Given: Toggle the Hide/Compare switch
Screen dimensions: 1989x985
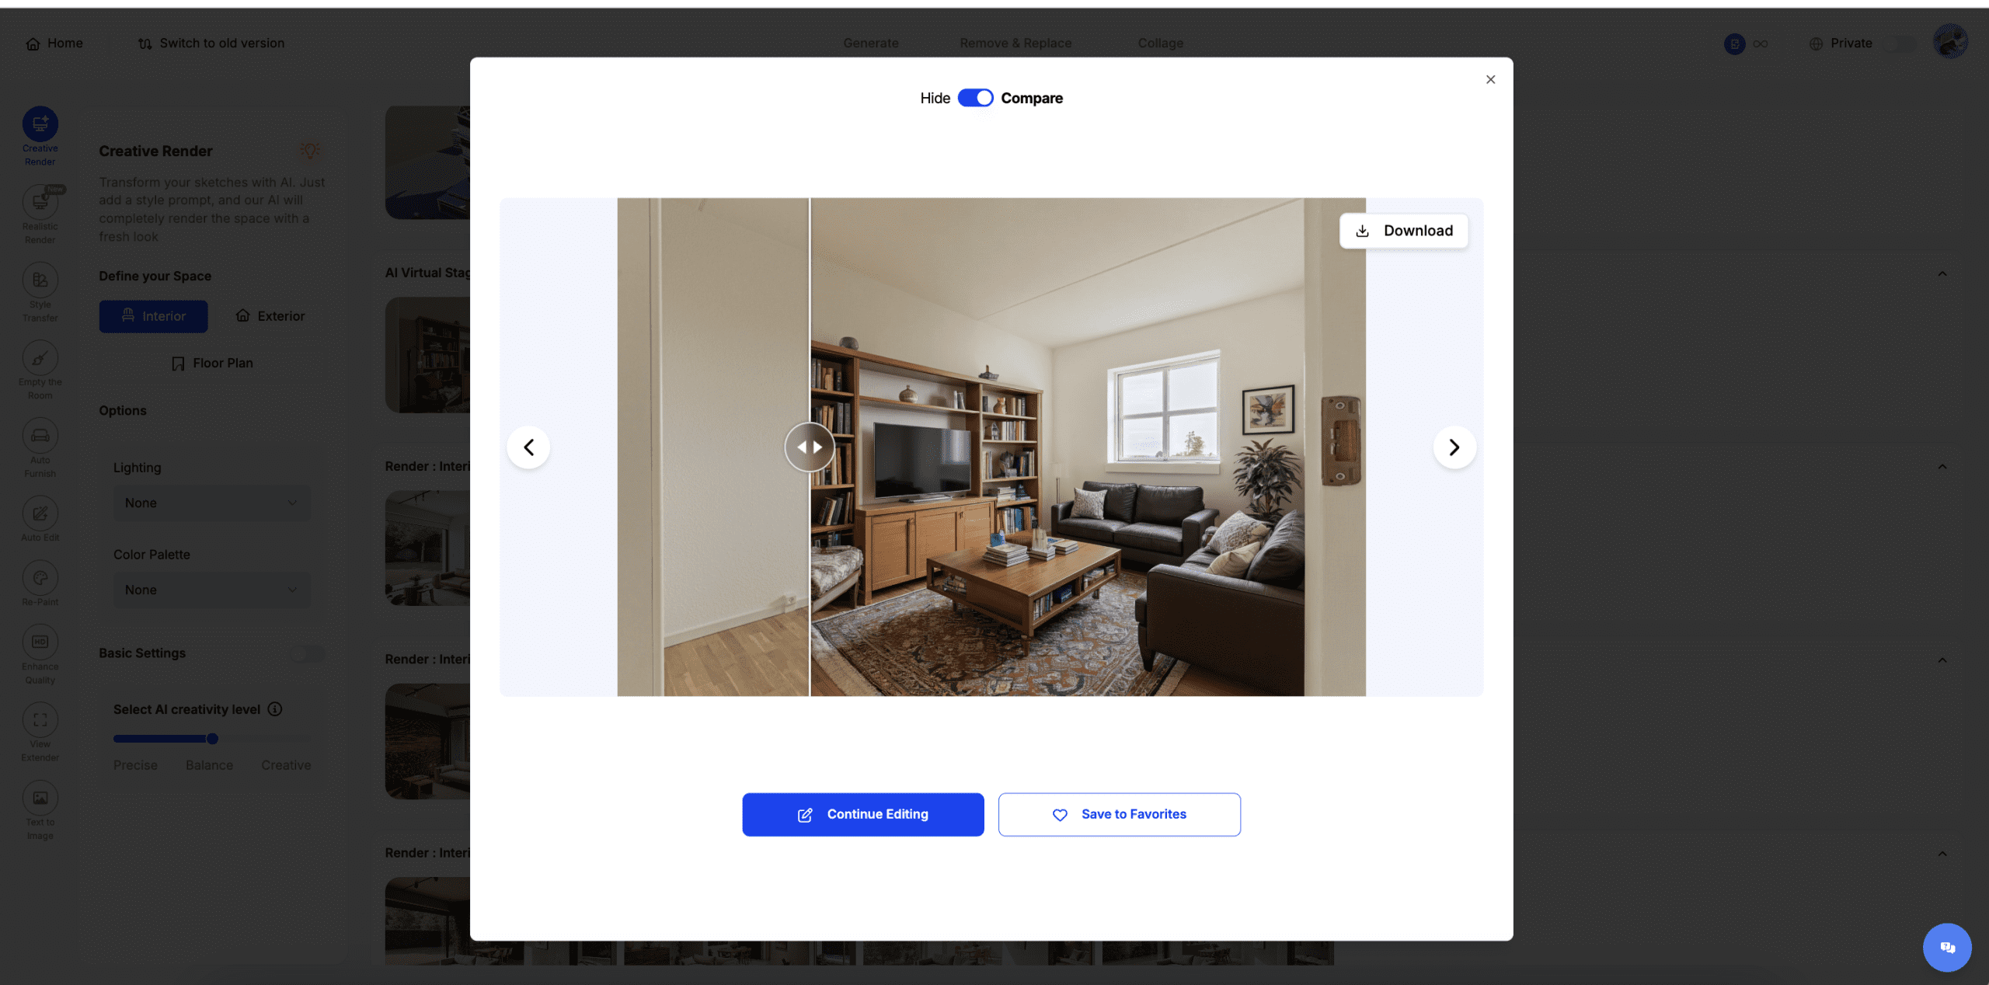Looking at the screenshot, I should coord(975,98).
